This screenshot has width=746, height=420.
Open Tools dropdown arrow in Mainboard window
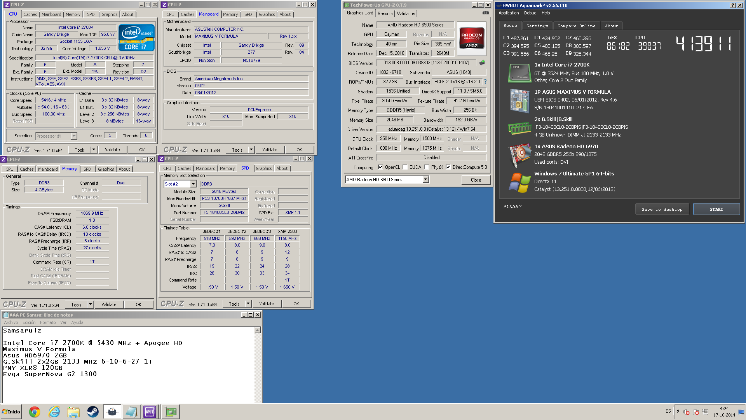coord(251,150)
